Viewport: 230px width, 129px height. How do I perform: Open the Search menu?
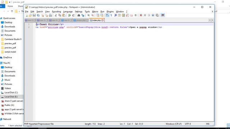tap(40, 11)
